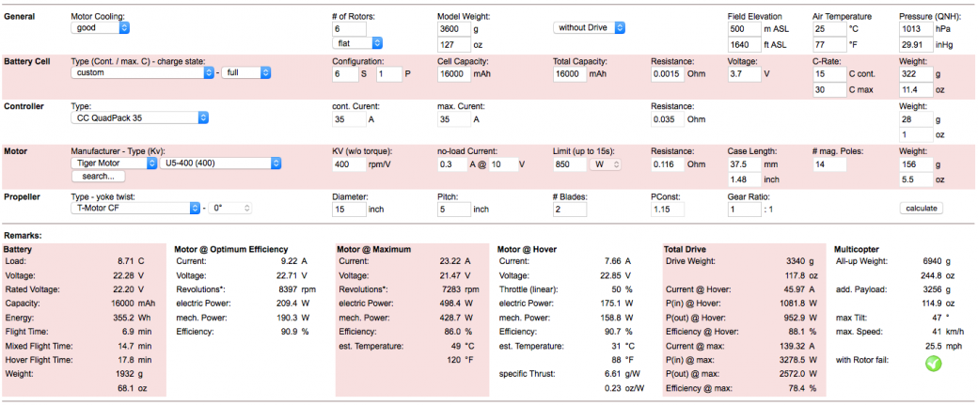Click the gear ratio field

pyautogui.click(x=744, y=210)
